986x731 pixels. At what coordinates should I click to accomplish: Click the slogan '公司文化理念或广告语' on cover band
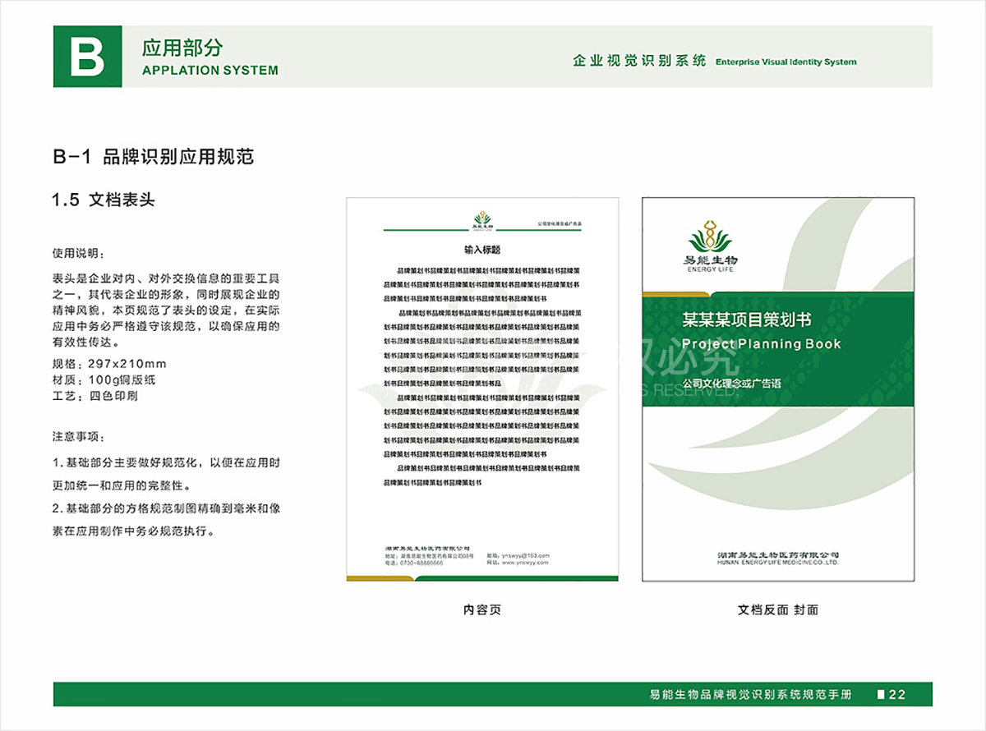(x=730, y=384)
